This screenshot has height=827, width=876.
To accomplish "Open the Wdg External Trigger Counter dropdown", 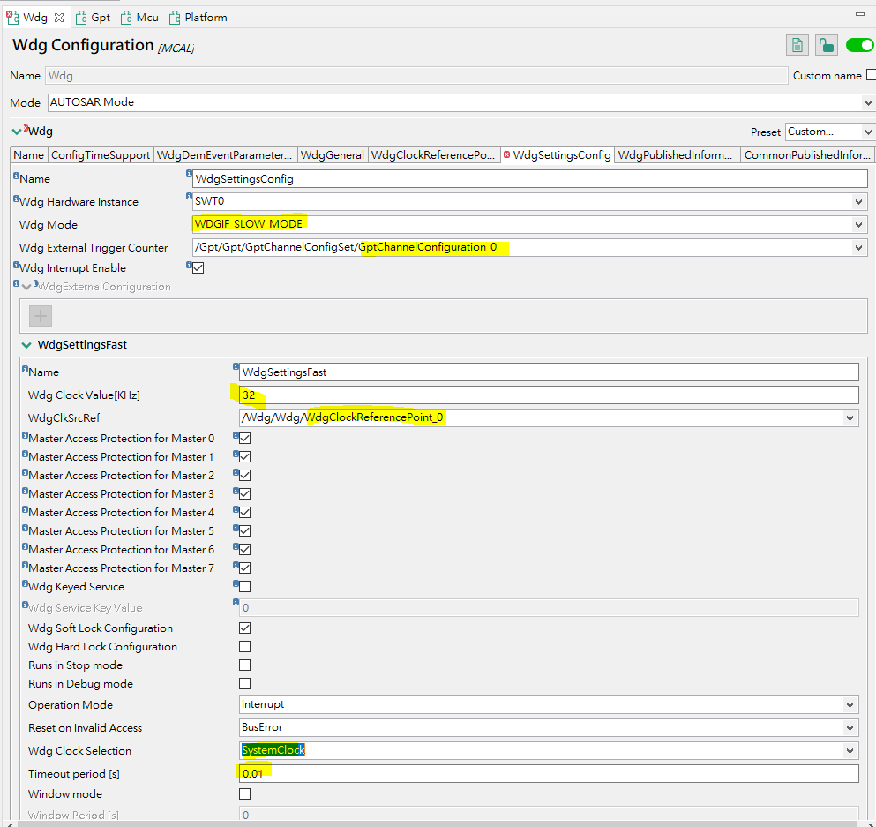I will (858, 247).
